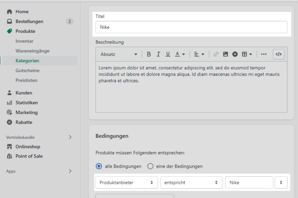Open Produkte in sidebar

(x=25, y=31)
